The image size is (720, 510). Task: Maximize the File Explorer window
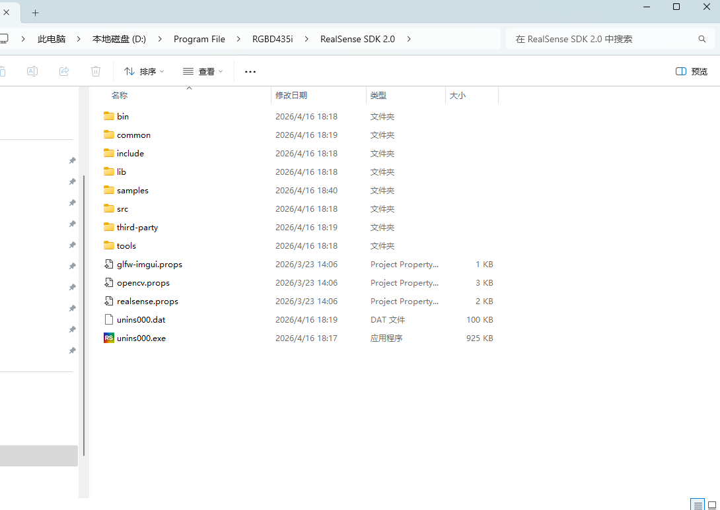[676, 7]
